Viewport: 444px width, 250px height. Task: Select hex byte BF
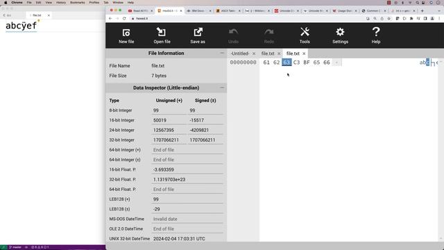point(307,62)
